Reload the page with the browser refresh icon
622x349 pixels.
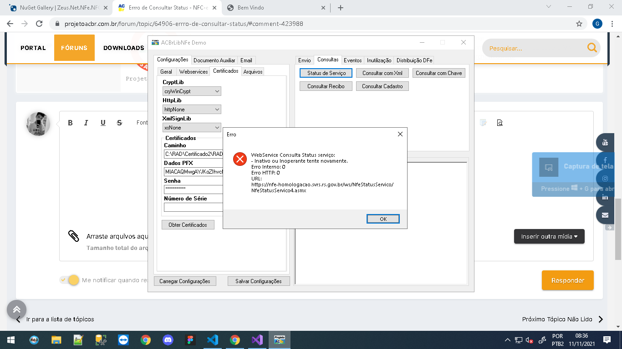[40, 24]
